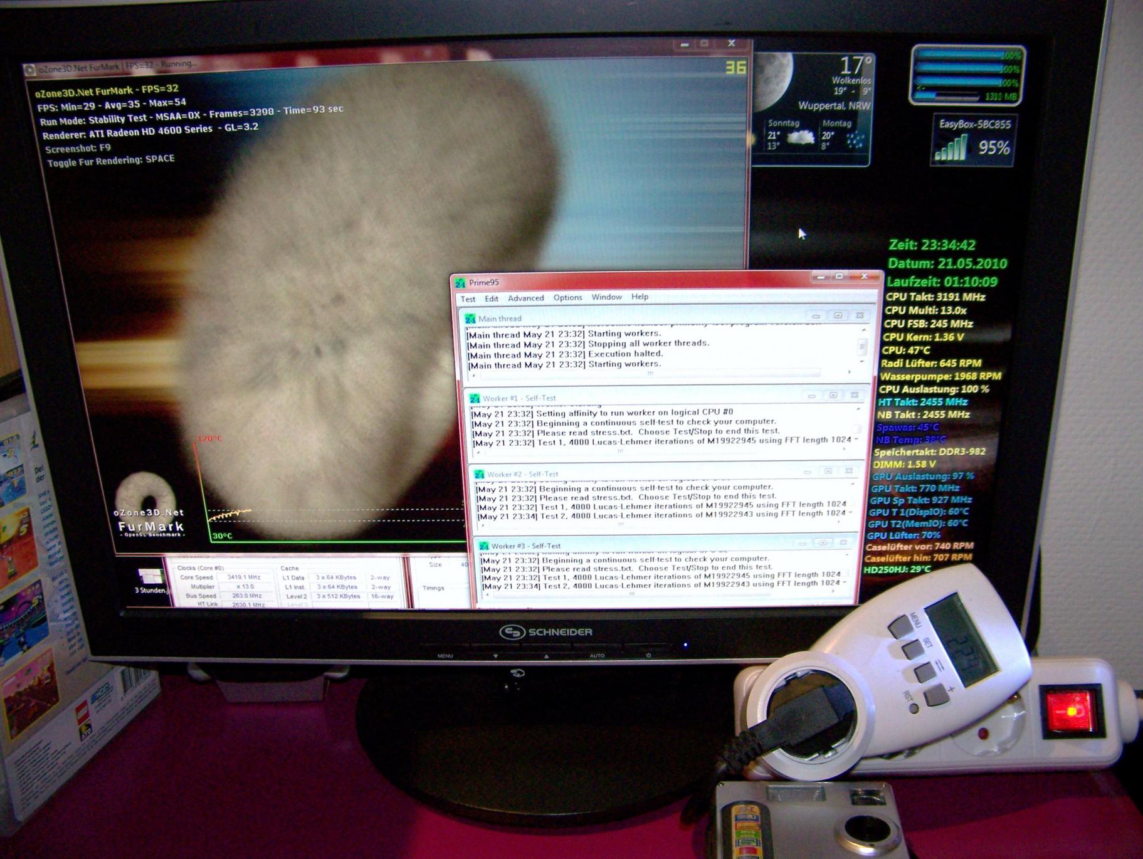Close the Prime95 main window

(x=864, y=276)
